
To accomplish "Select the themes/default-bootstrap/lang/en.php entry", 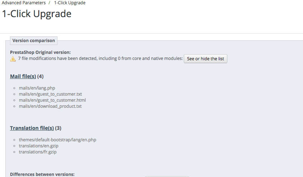I will 57,140.
